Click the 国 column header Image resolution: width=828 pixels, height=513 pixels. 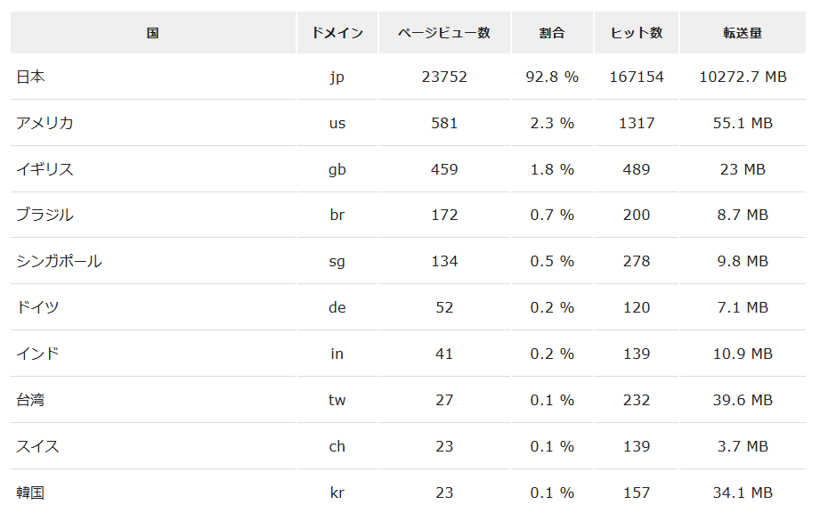click(153, 33)
